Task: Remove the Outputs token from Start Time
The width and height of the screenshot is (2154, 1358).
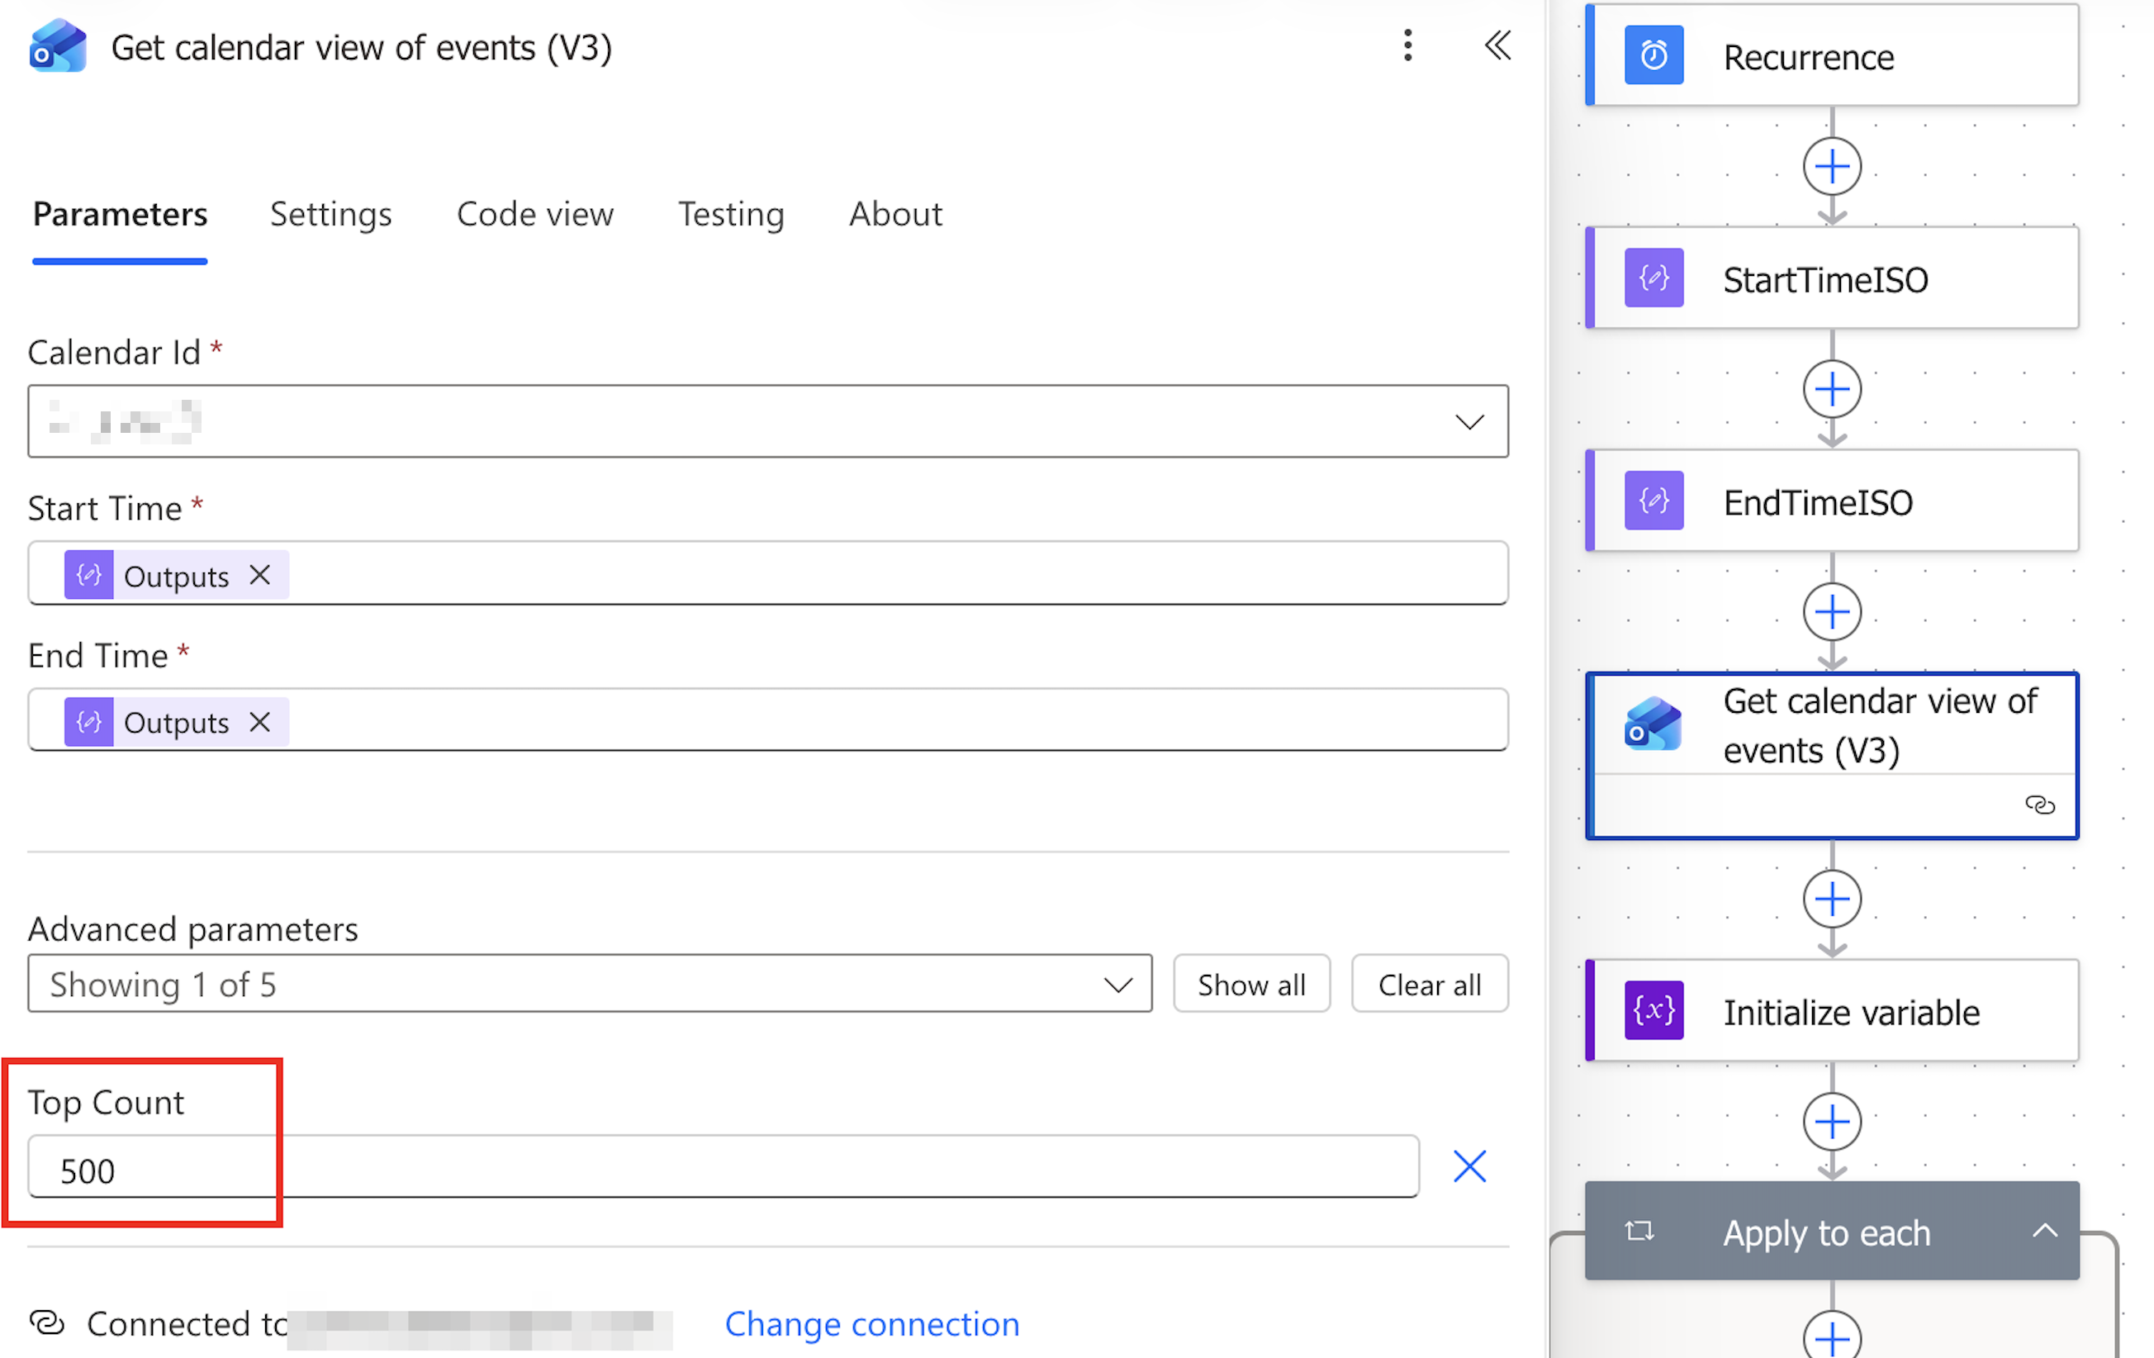Action: [x=260, y=575]
